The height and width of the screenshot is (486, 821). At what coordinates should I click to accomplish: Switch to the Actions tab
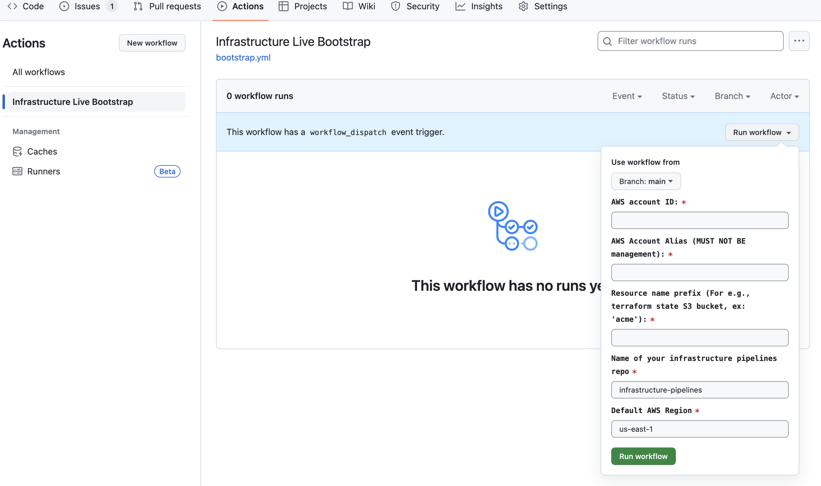pyautogui.click(x=240, y=6)
